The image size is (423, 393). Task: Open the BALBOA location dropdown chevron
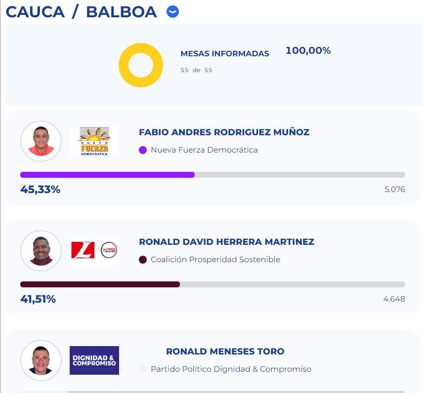click(x=171, y=11)
